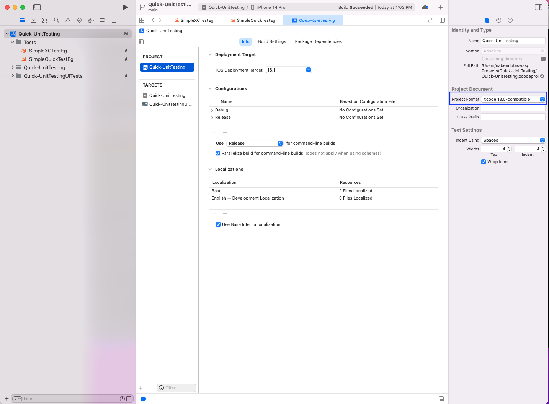Open the Source Control navigator
This screenshot has width=549, height=404.
33,20
